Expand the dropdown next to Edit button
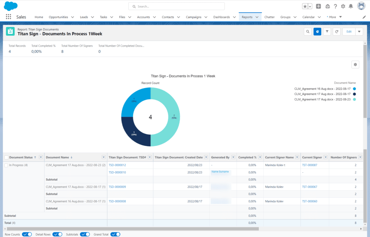Viewport: 370px width, 237px height. click(x=359, y=32)
